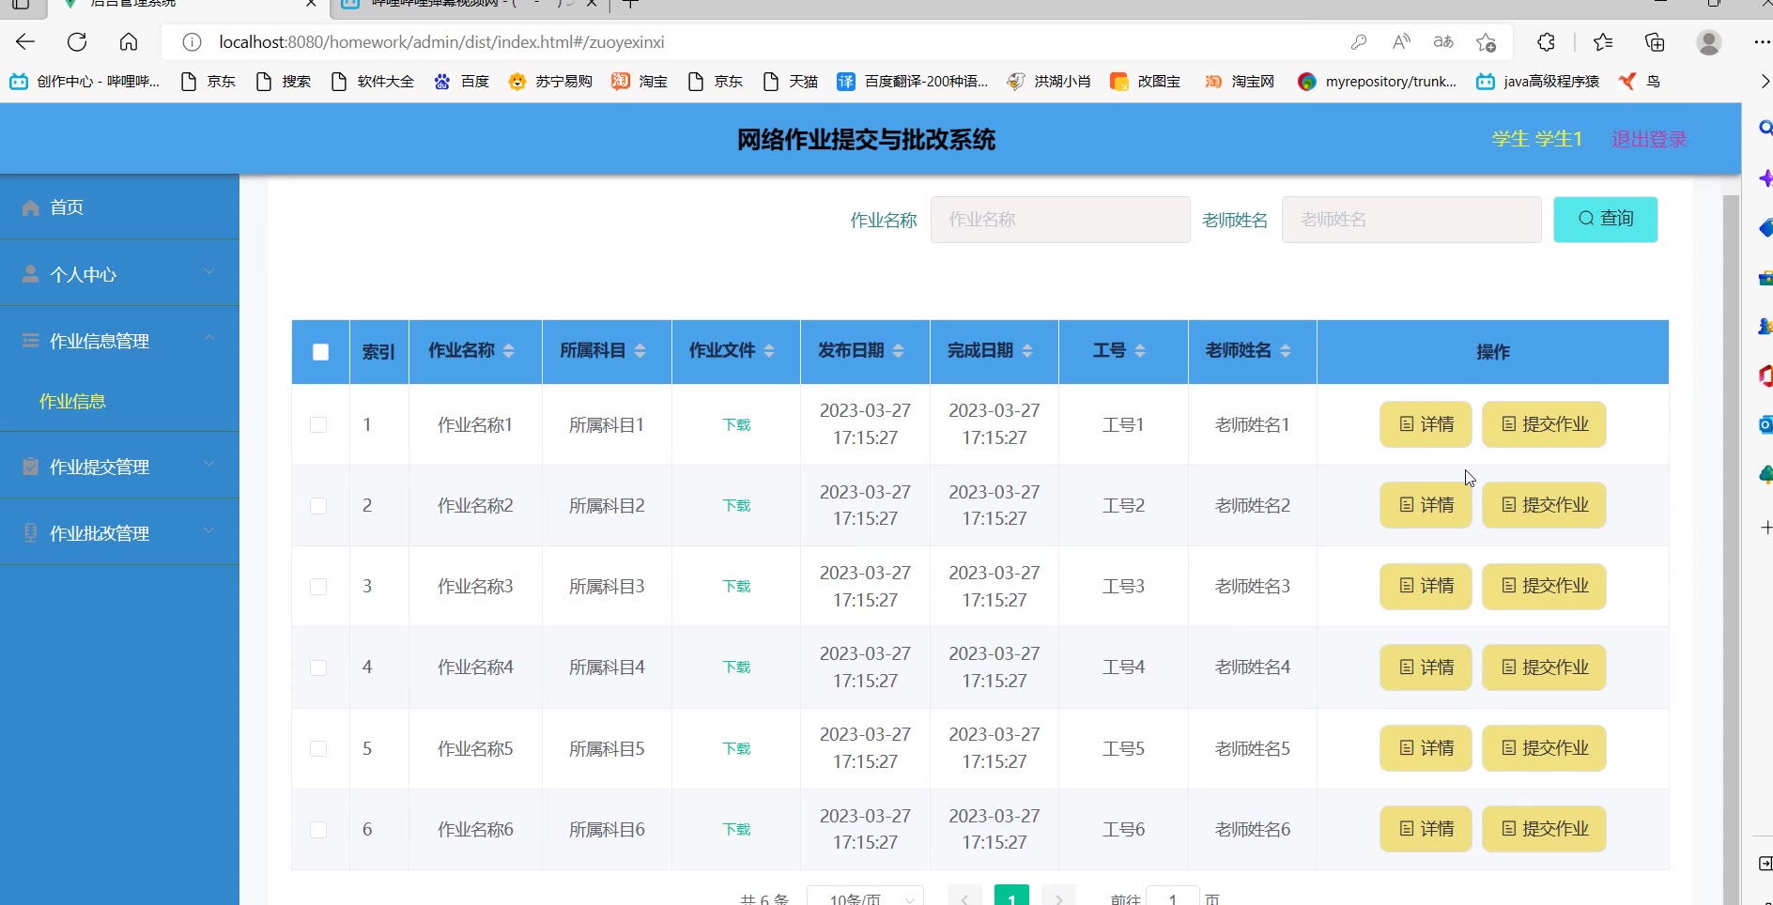The height and width of the screenshot is (905, 1773).
Task: Sort the table by 老师姓名 column
Action: click(x=1285, y=351)
